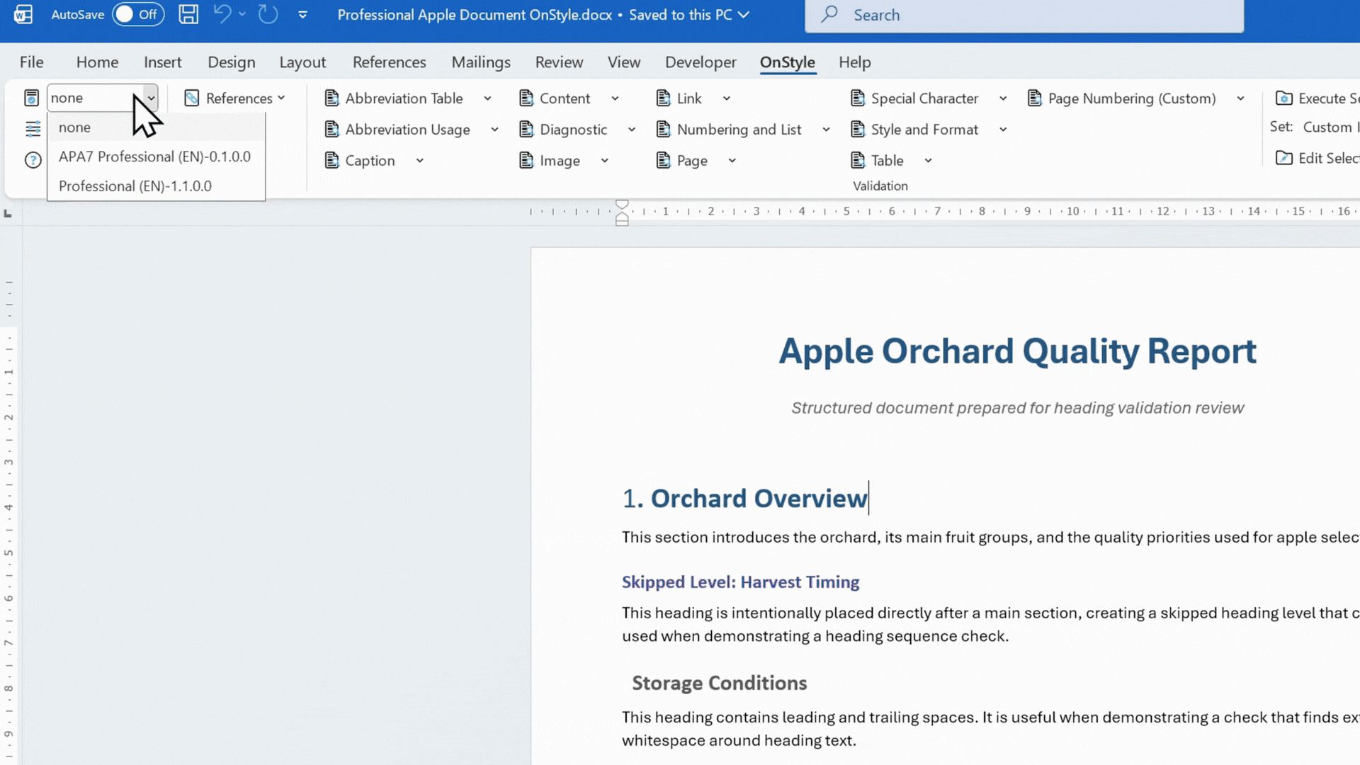Click Style and Format validation icon
The image size is (1360, 765).
pos(857,130)
